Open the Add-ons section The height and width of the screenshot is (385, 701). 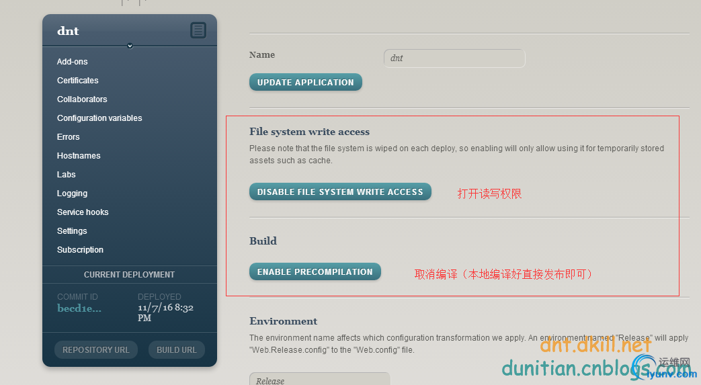73,62
